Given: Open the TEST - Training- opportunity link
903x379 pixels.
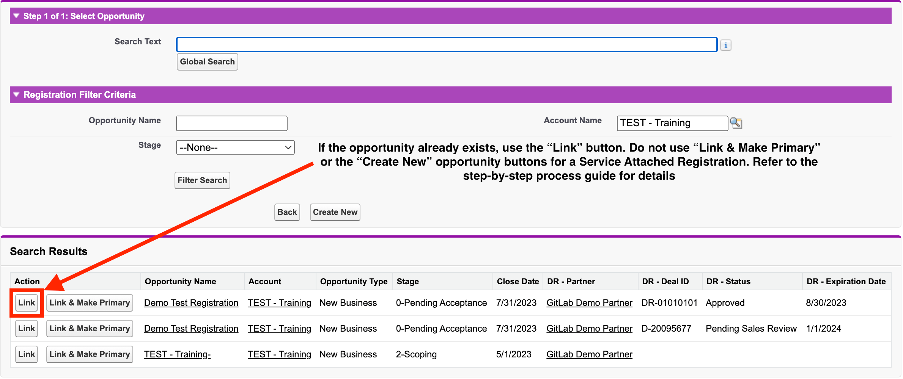Looking at the screenshot, I should pos(177,354).
